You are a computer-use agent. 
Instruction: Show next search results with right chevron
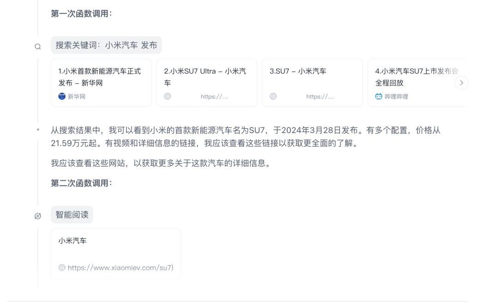coord(461,83)
